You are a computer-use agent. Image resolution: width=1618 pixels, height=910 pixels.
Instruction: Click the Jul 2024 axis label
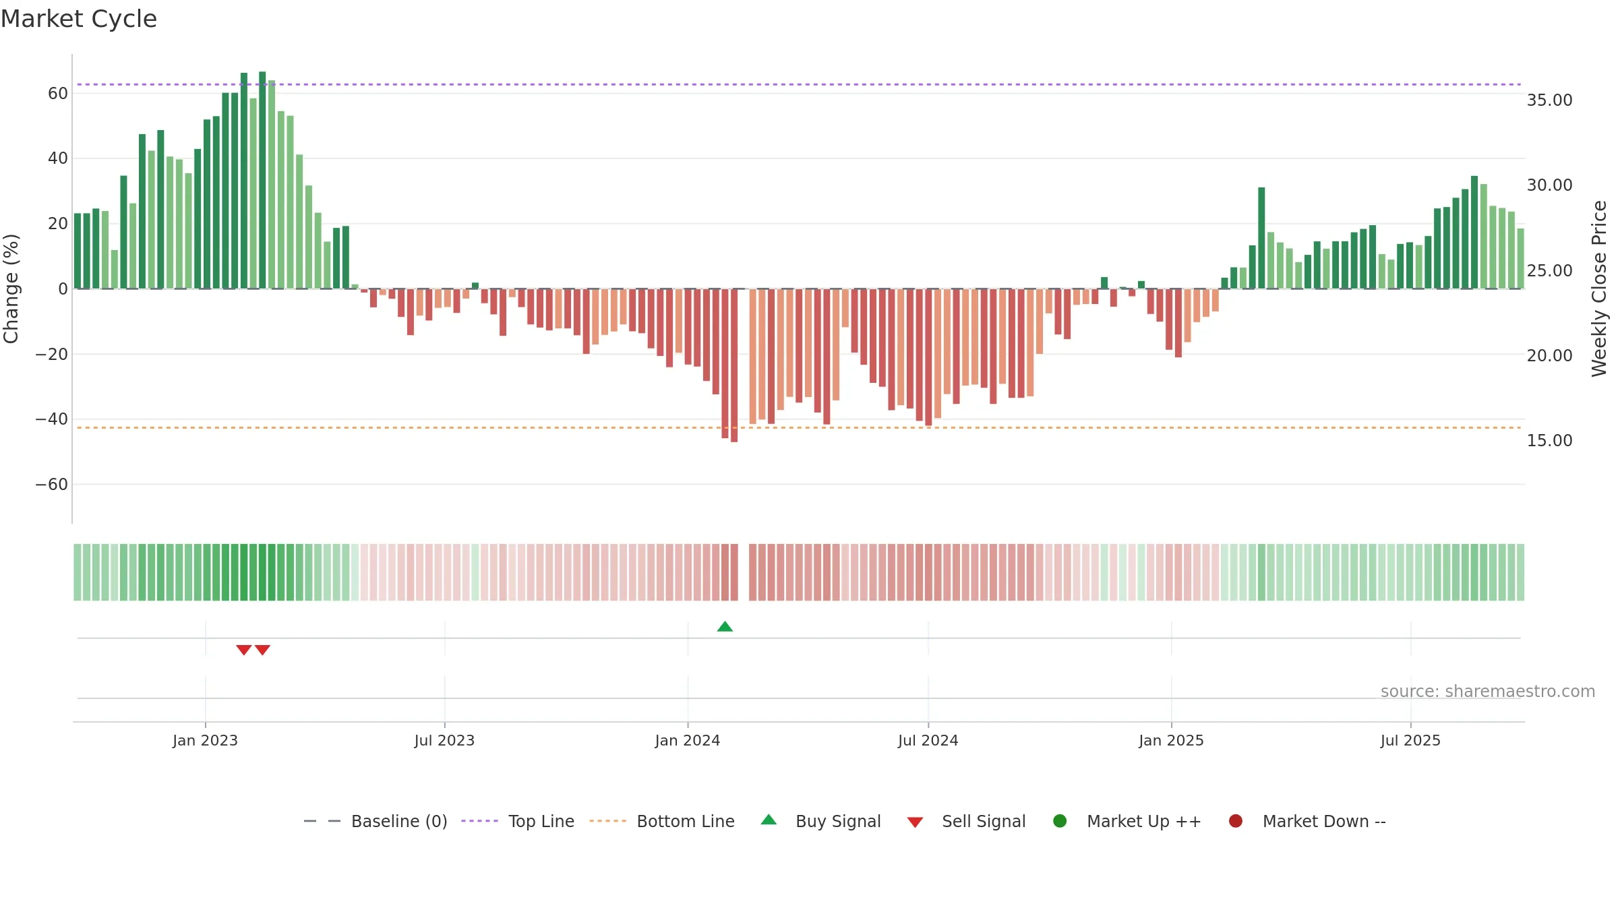click(928, 741)
